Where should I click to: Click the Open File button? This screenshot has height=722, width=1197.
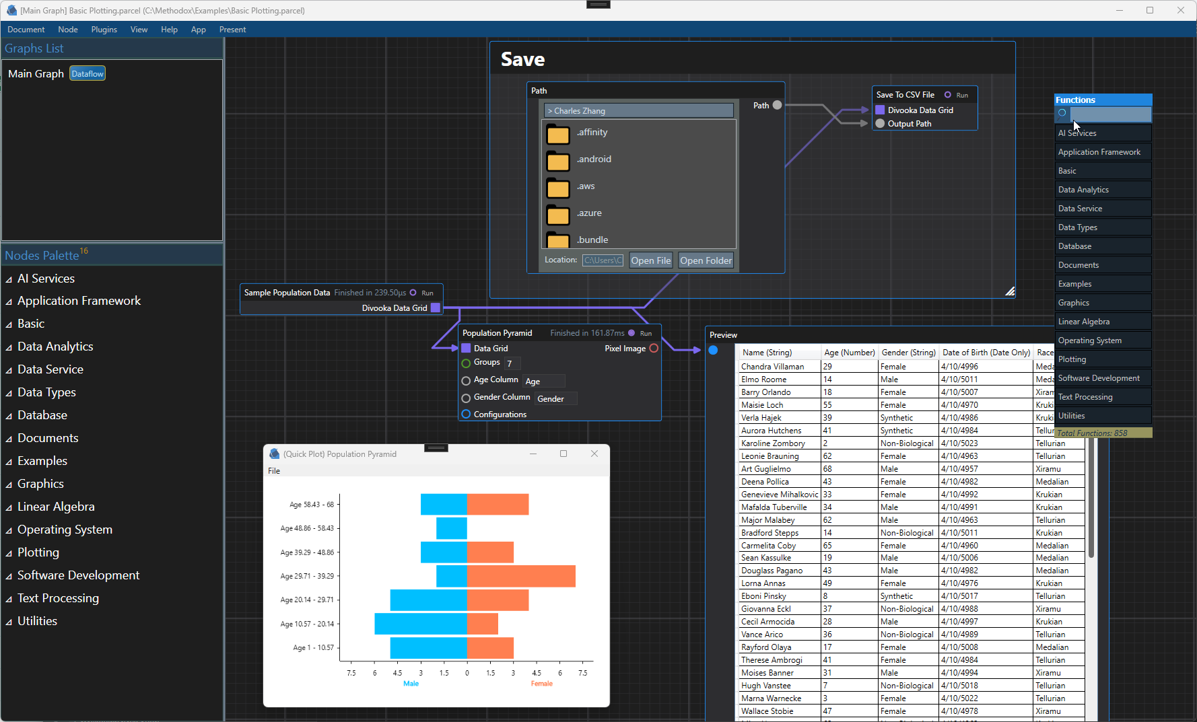pyautogui.click(x=651, y=260)
